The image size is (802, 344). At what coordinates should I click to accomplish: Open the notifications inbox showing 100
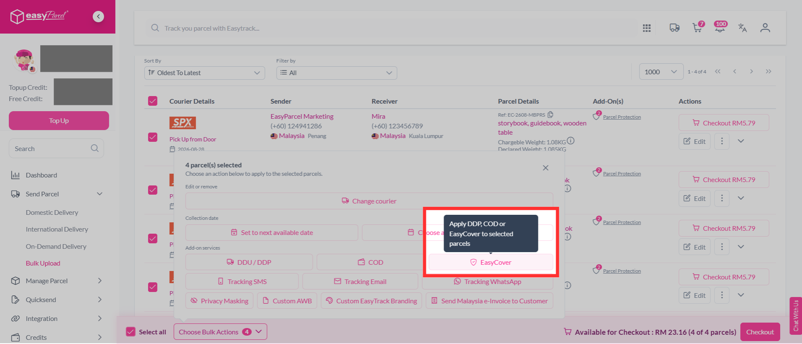(720, 27)
